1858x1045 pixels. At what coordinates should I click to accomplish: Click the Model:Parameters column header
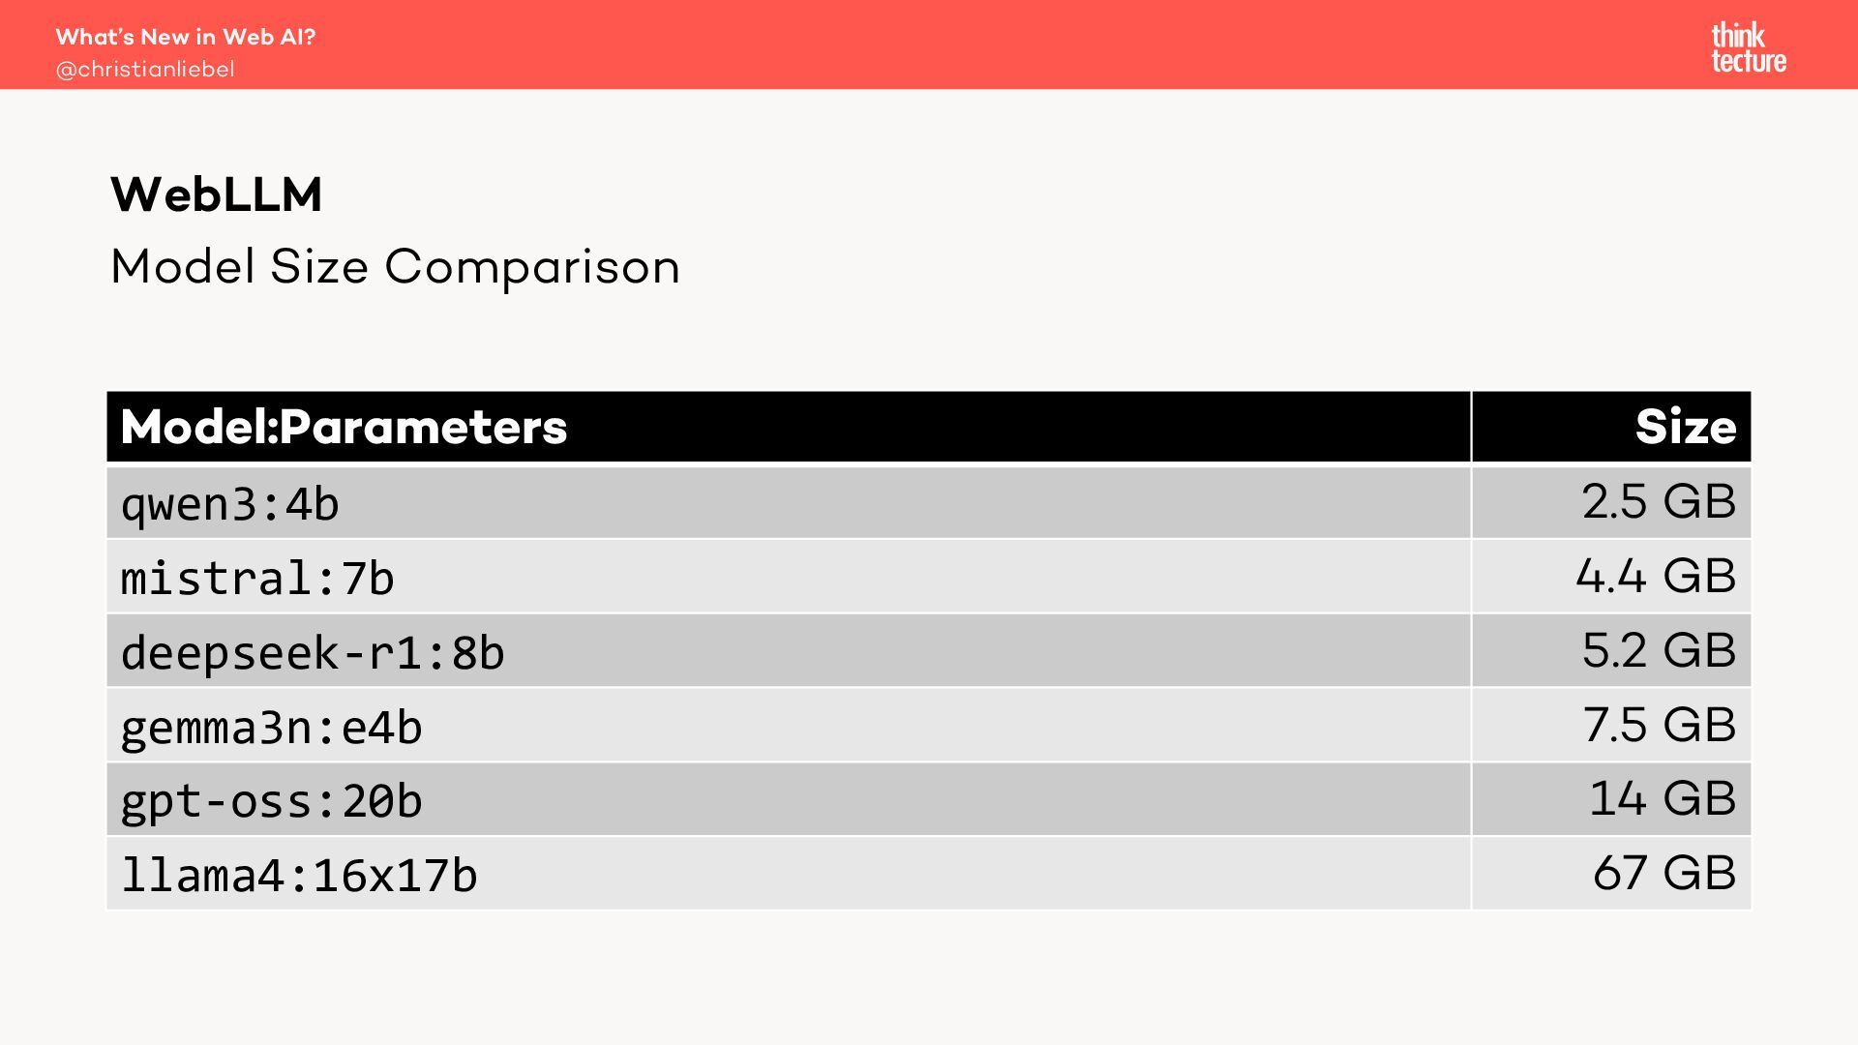(x=344, y=427)
